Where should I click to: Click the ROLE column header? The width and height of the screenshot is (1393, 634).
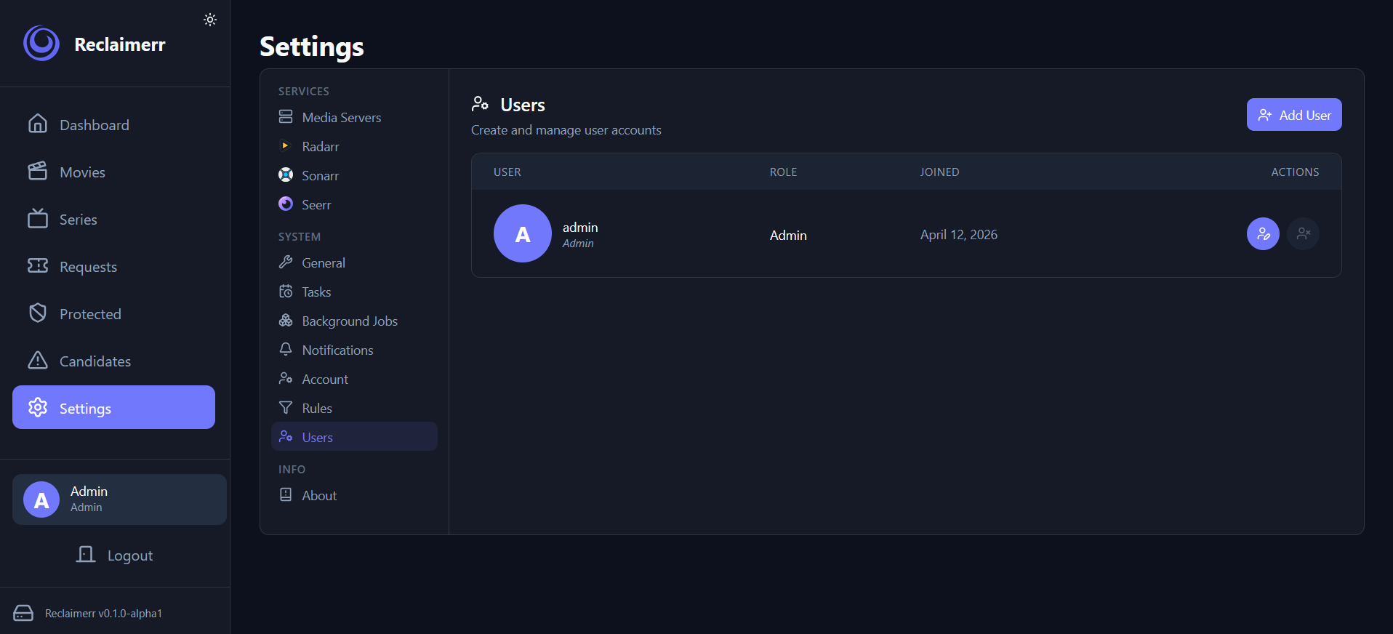784,172
